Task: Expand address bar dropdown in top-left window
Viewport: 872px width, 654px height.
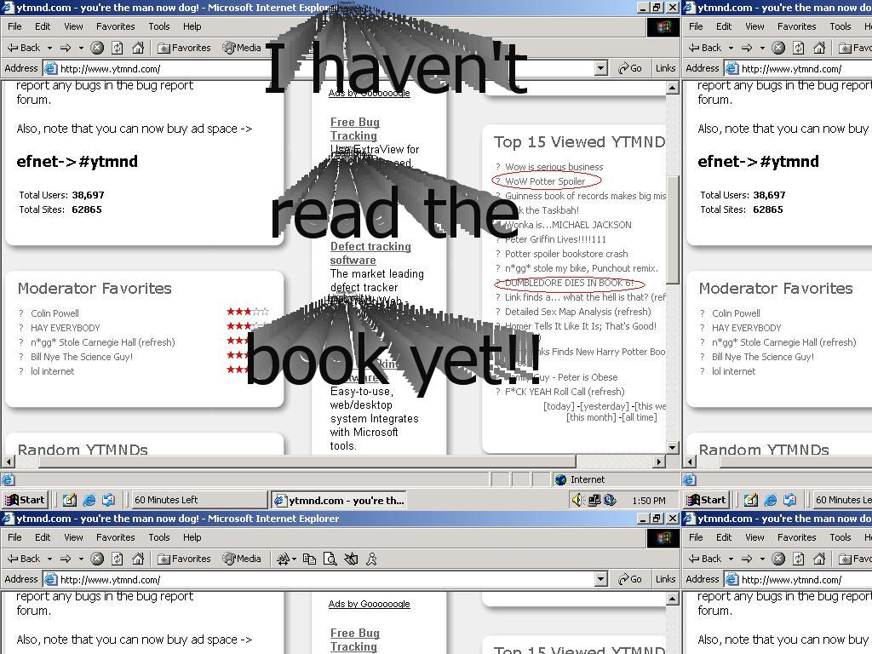Action: (x=600, y=68)
